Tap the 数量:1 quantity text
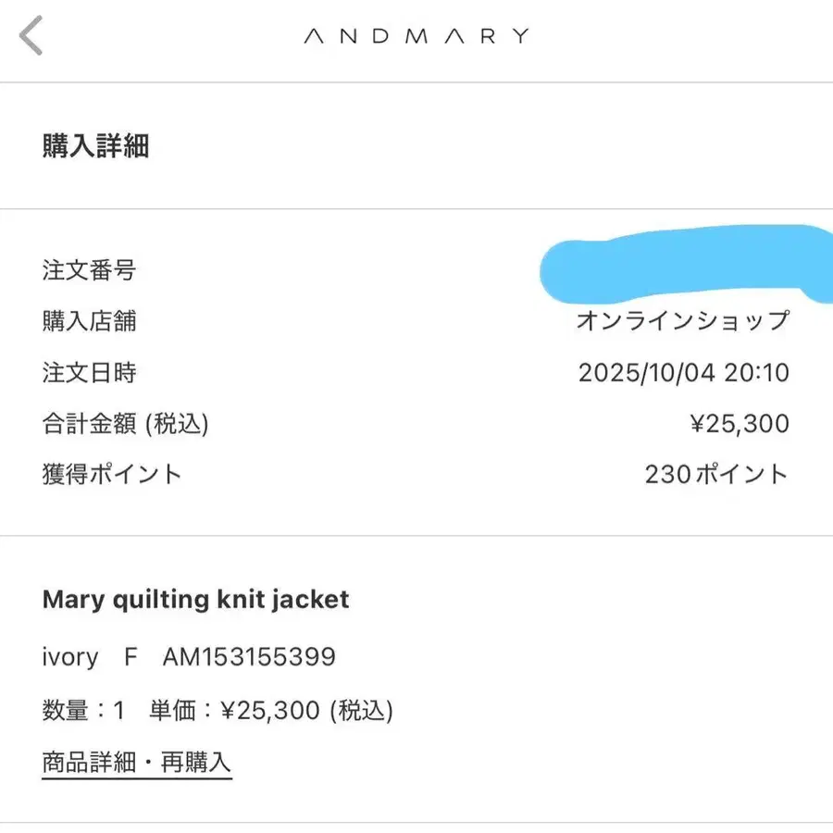The image size is (833, 833). coord(83,711)
